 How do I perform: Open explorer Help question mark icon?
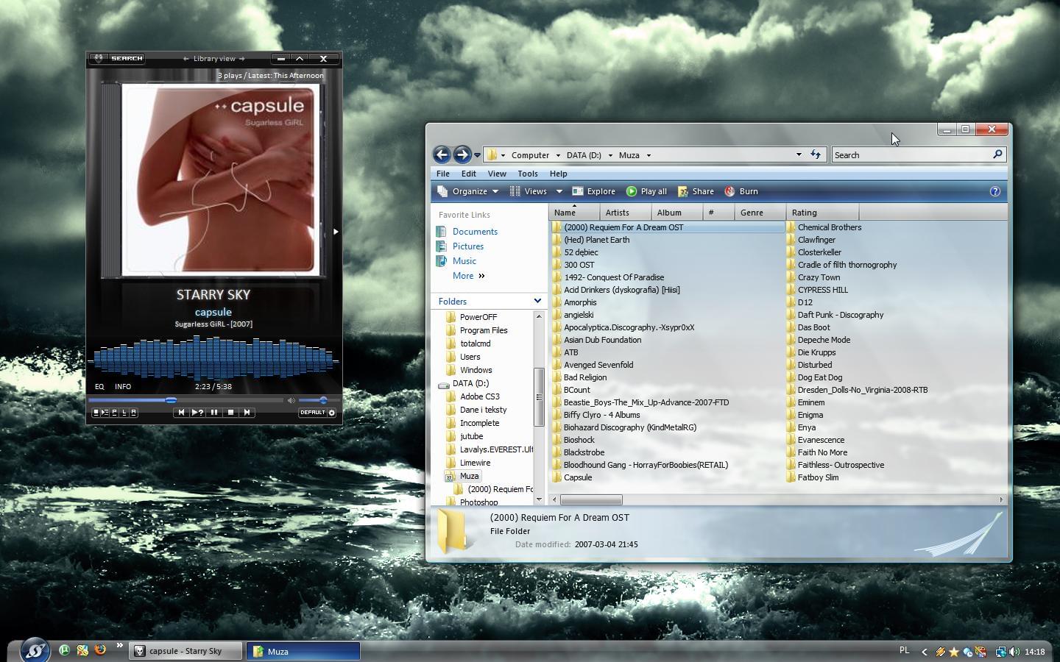(994, 191)
